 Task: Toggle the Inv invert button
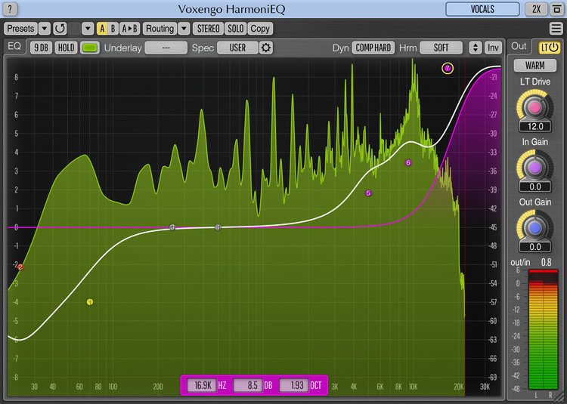coord(493,48)
